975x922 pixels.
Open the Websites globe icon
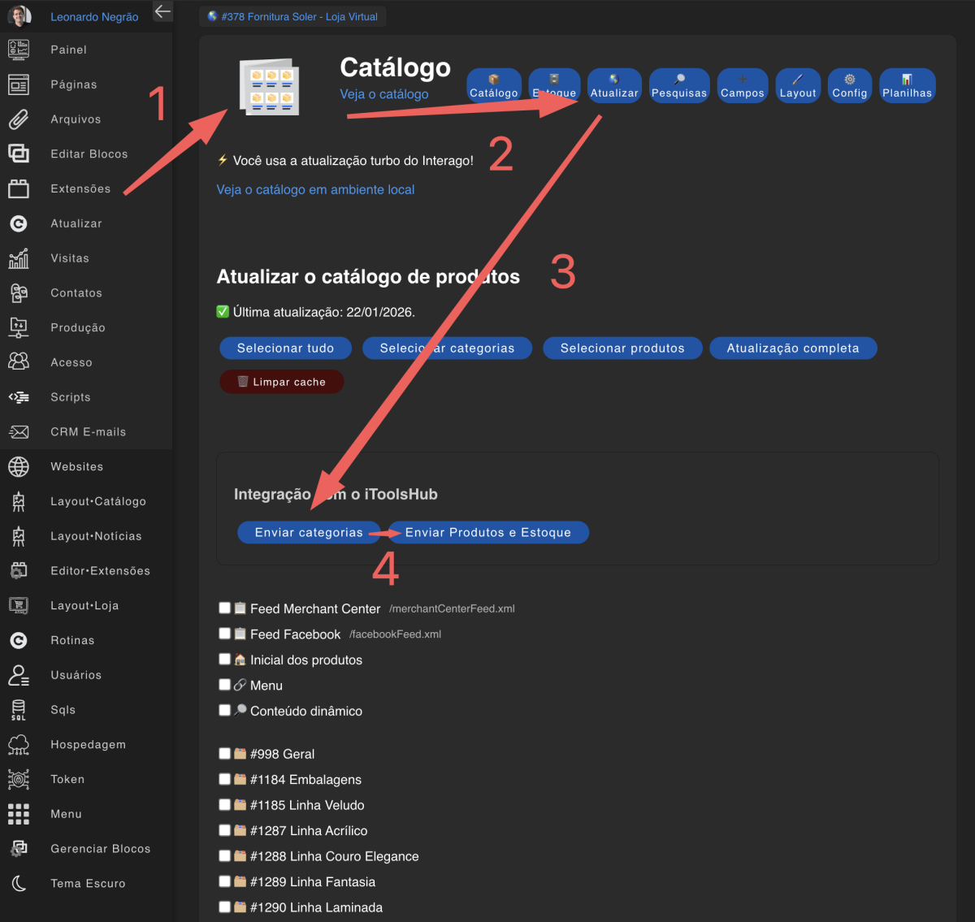click(x=19, y=467)
